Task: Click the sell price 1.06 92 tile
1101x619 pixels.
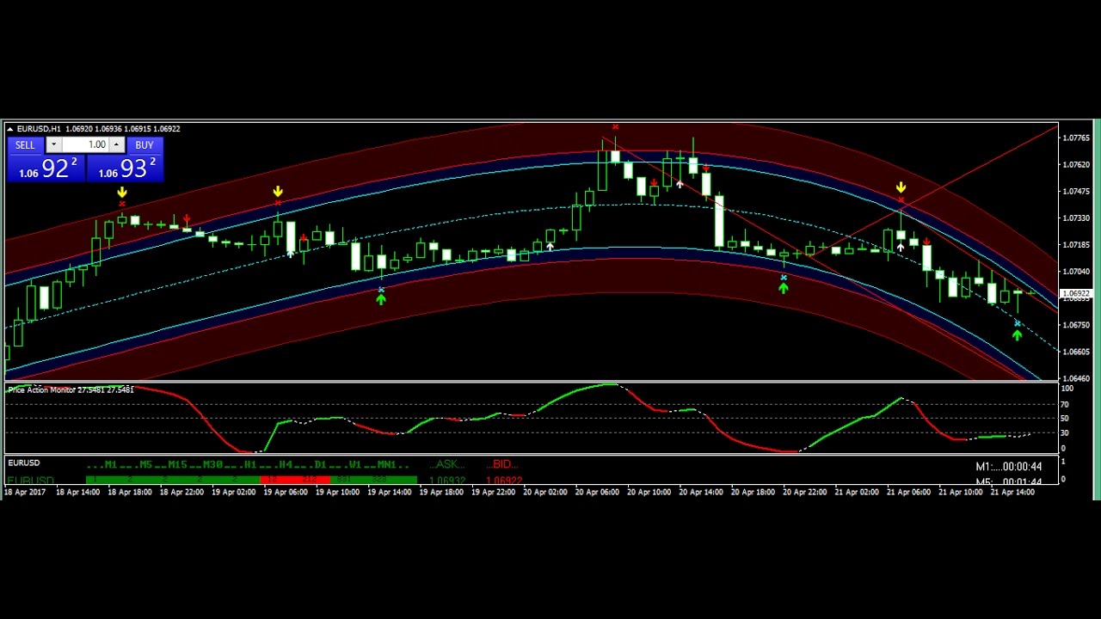Action: coord(46,169)
